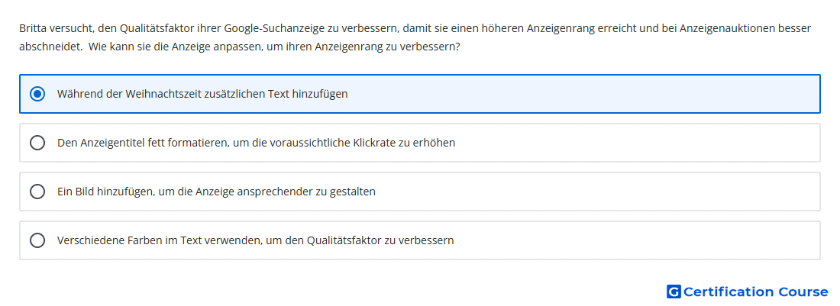
Task: Click the question sentence starting 'Britta versucht'
Action: point(415,28)
